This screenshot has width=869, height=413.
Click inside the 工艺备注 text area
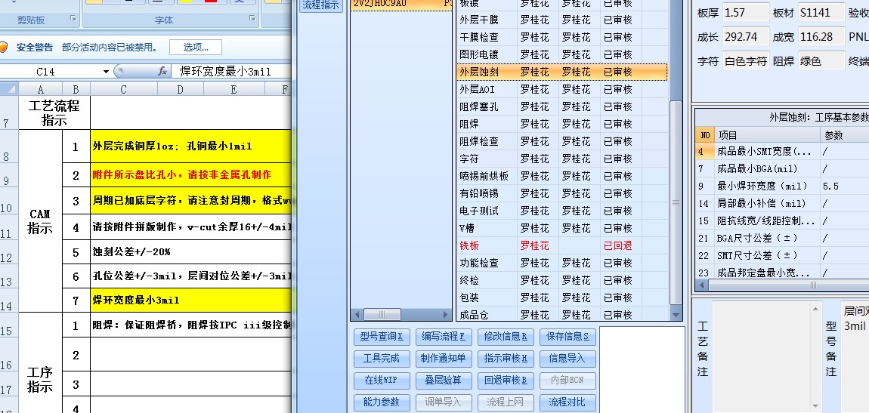tap(762, 356)
